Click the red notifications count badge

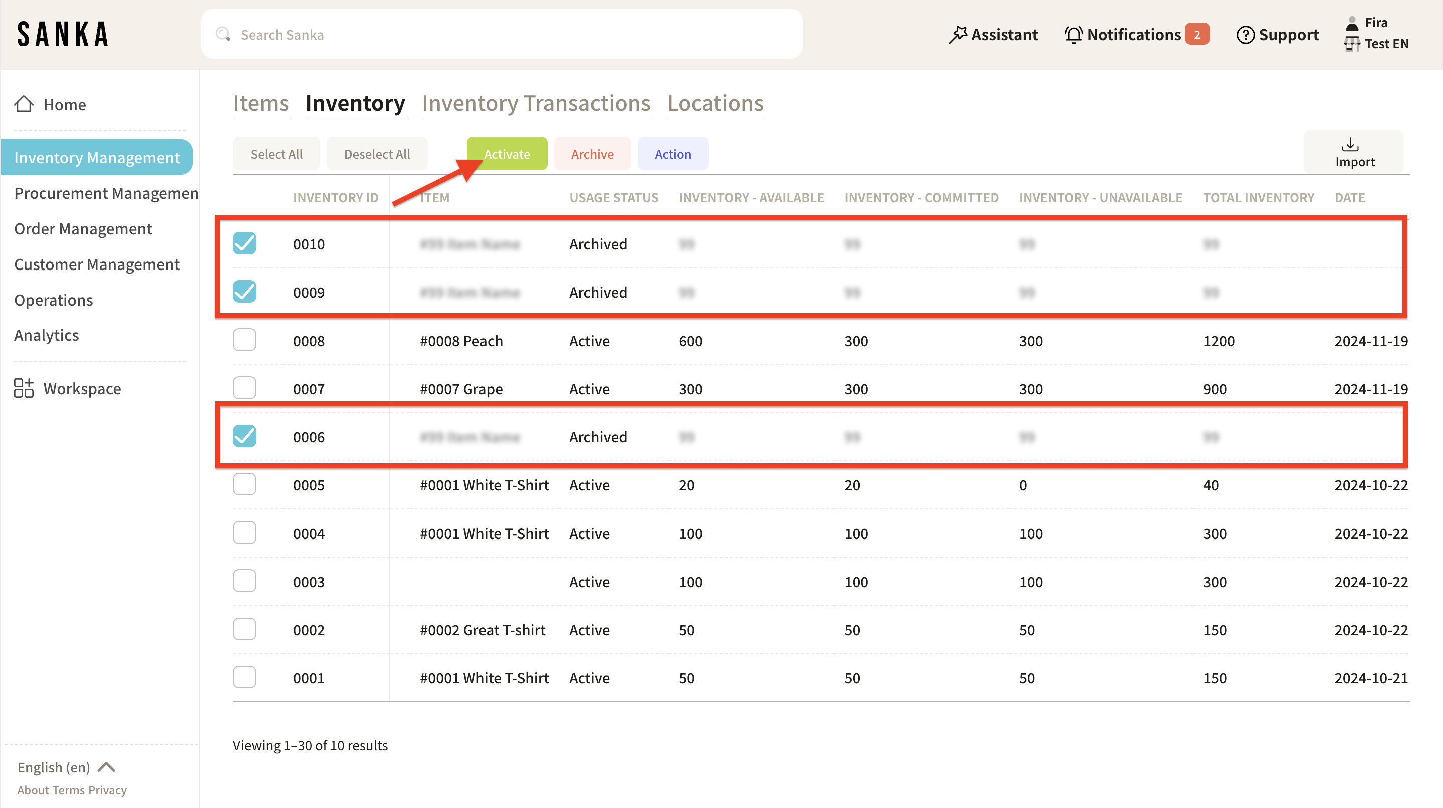(1196, 35)
